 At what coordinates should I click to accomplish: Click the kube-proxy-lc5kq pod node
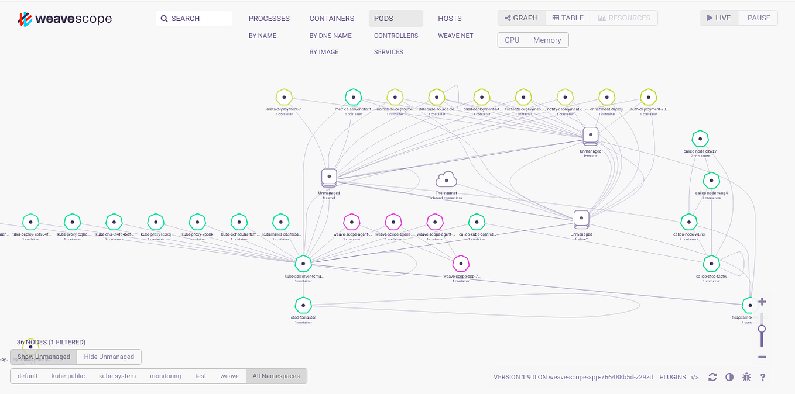coord(156,222)
